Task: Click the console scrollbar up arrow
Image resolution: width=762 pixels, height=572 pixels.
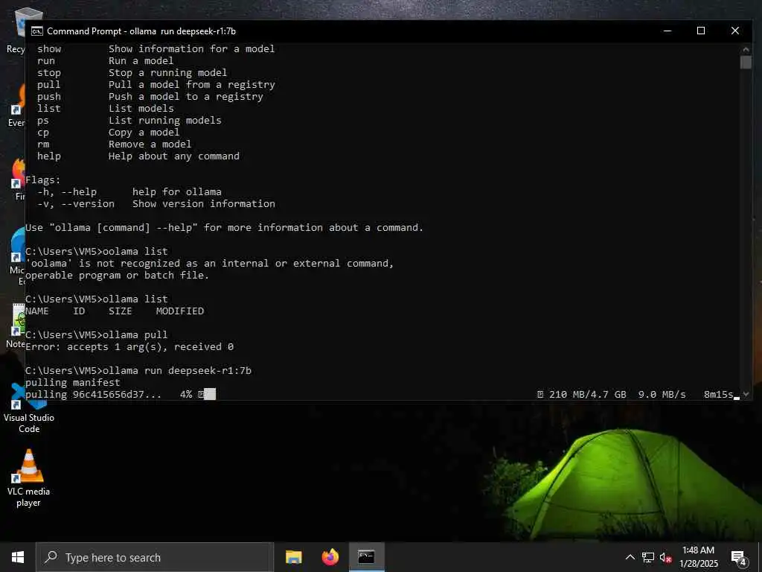Action: coord(746,49)
